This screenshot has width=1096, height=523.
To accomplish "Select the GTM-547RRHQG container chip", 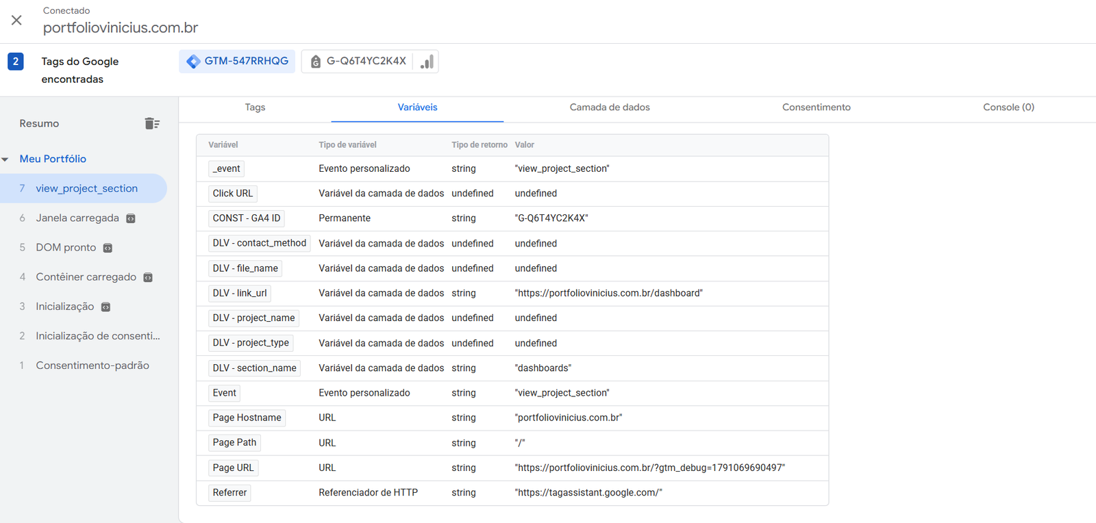I will tap(237, 61).
